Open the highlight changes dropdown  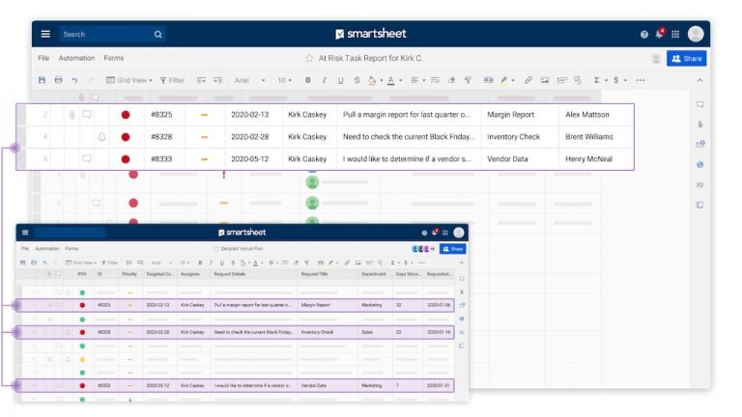505,80
